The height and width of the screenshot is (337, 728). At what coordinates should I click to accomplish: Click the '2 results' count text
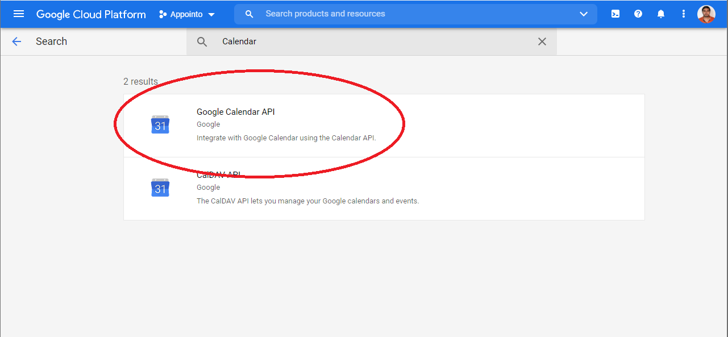140,82
